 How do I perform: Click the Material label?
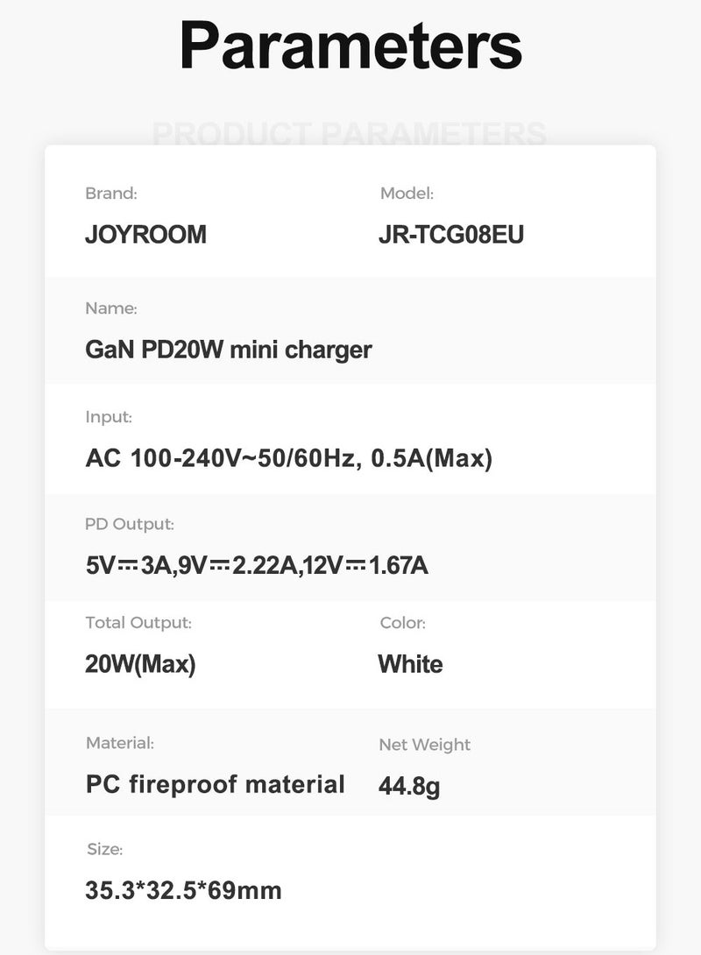pos(119,743)
